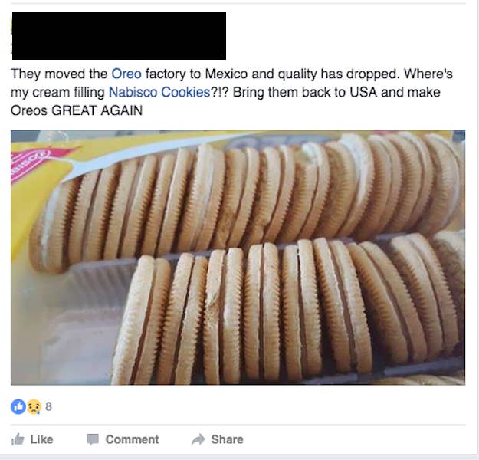Click the post text mentioning Mexico

pyautogui.click(x=231, y=74)
